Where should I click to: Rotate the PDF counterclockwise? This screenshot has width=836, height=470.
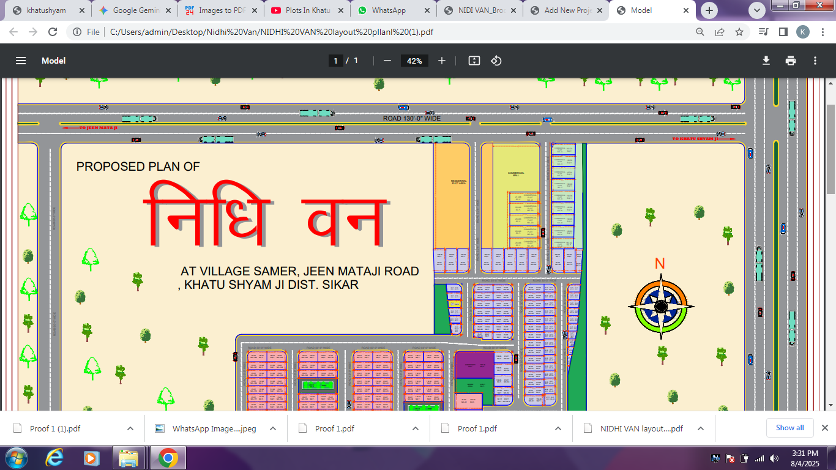coord(496,61)
